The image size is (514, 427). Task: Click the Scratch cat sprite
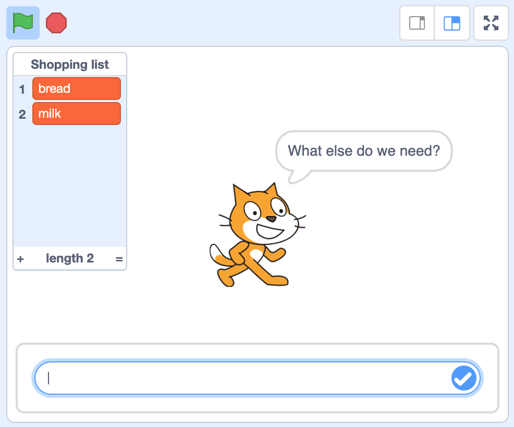pos(258,235)
